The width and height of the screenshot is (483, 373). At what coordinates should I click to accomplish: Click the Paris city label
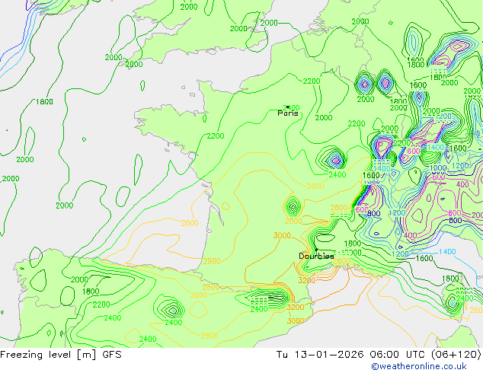tap(288, 113)
